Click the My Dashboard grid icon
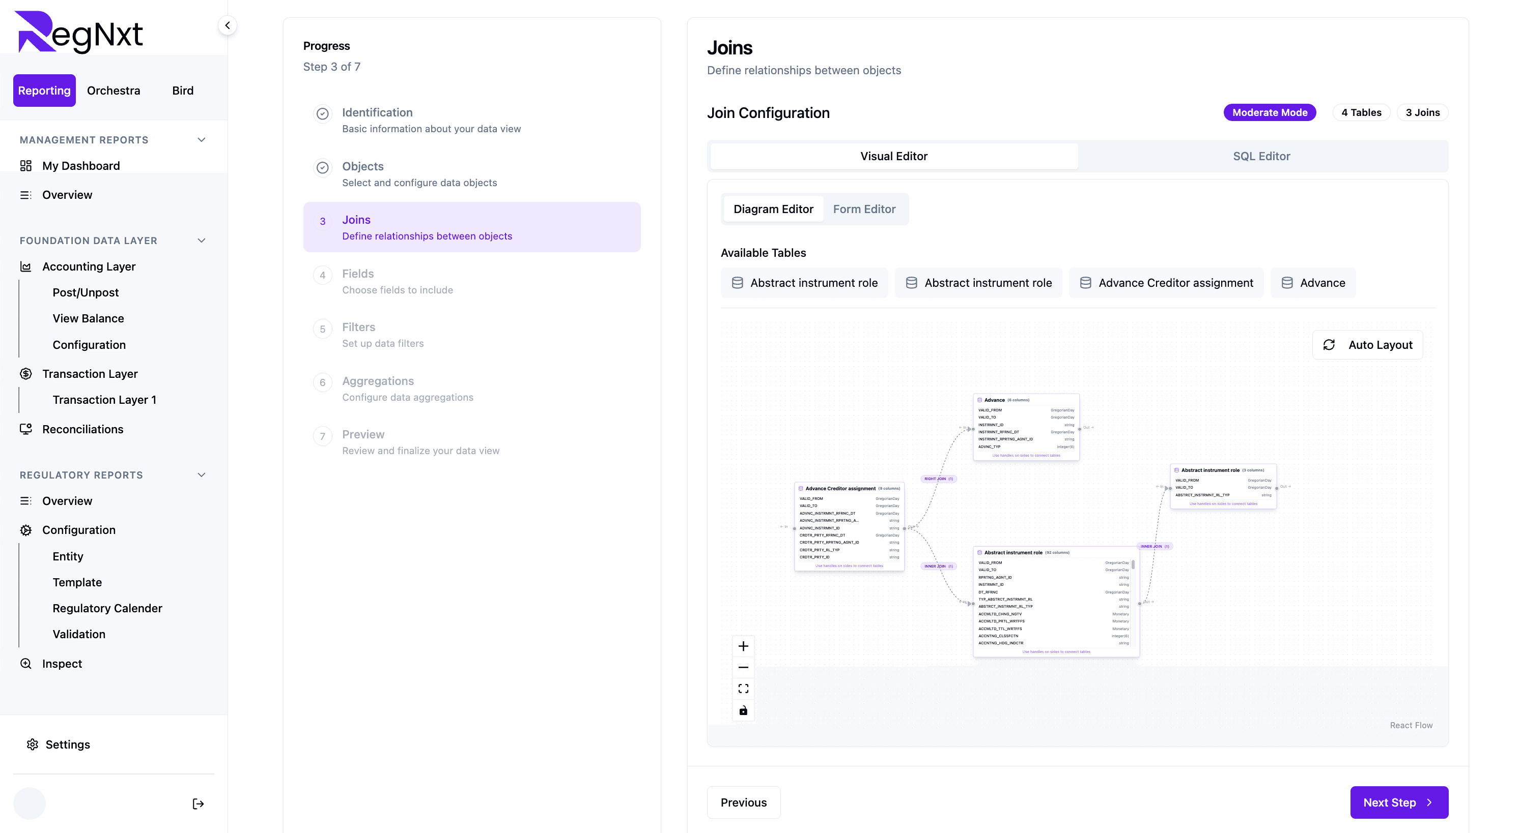This screenshot has height=833, width=1519. [26, 166]
